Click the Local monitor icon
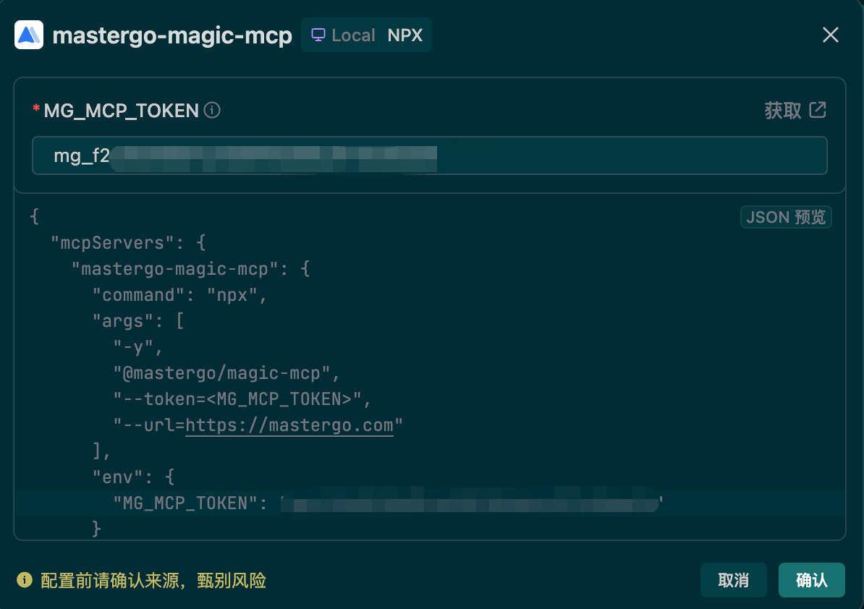The image size is (864, 609). click(x=318, y=35)
